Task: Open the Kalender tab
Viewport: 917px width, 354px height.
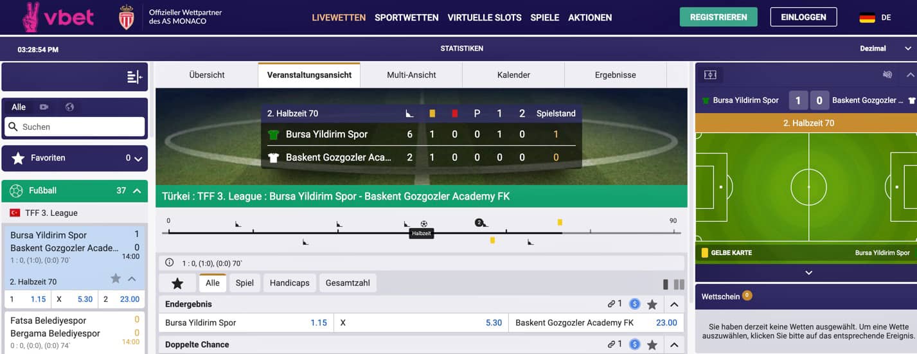Action: 513,75
